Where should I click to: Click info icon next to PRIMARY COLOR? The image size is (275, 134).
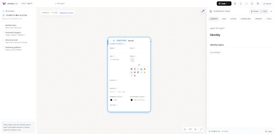122,97
